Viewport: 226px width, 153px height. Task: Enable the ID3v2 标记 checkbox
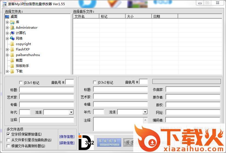95,83
